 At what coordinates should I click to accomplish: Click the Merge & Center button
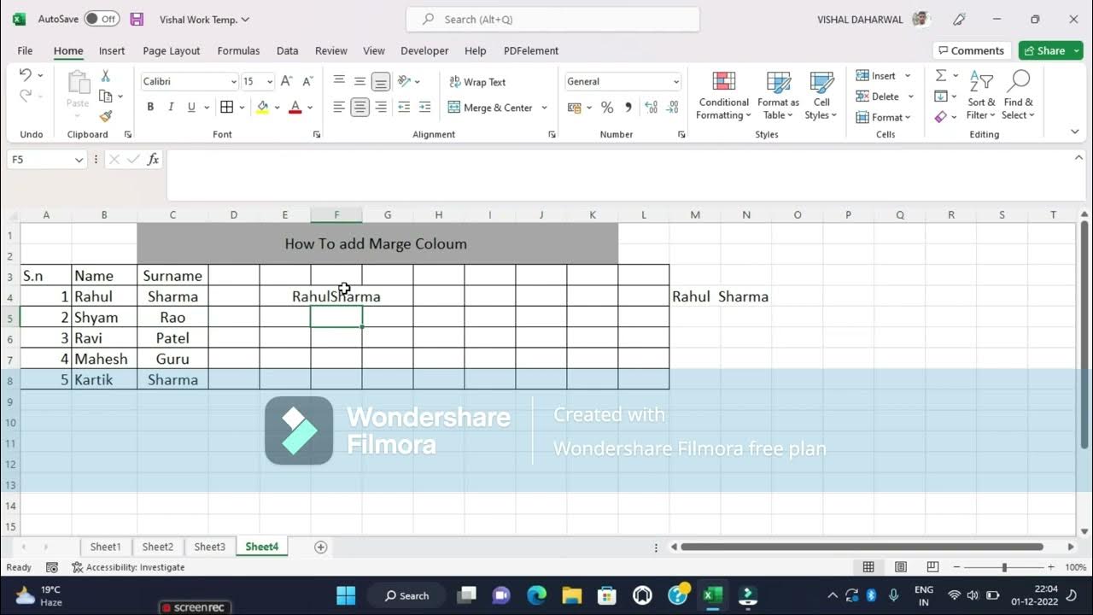tap(490, 108)
